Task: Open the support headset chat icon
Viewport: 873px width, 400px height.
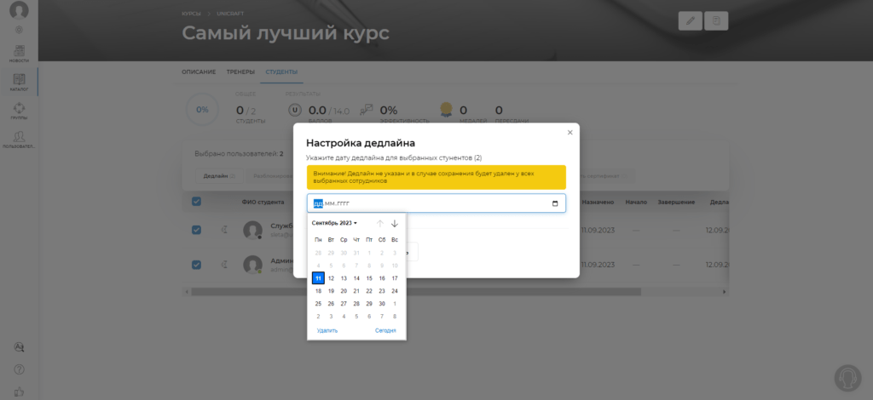Action: 848,379
